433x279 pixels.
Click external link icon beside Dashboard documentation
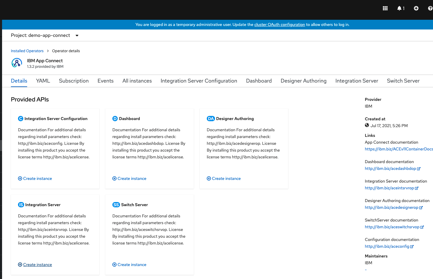point(419,168)
